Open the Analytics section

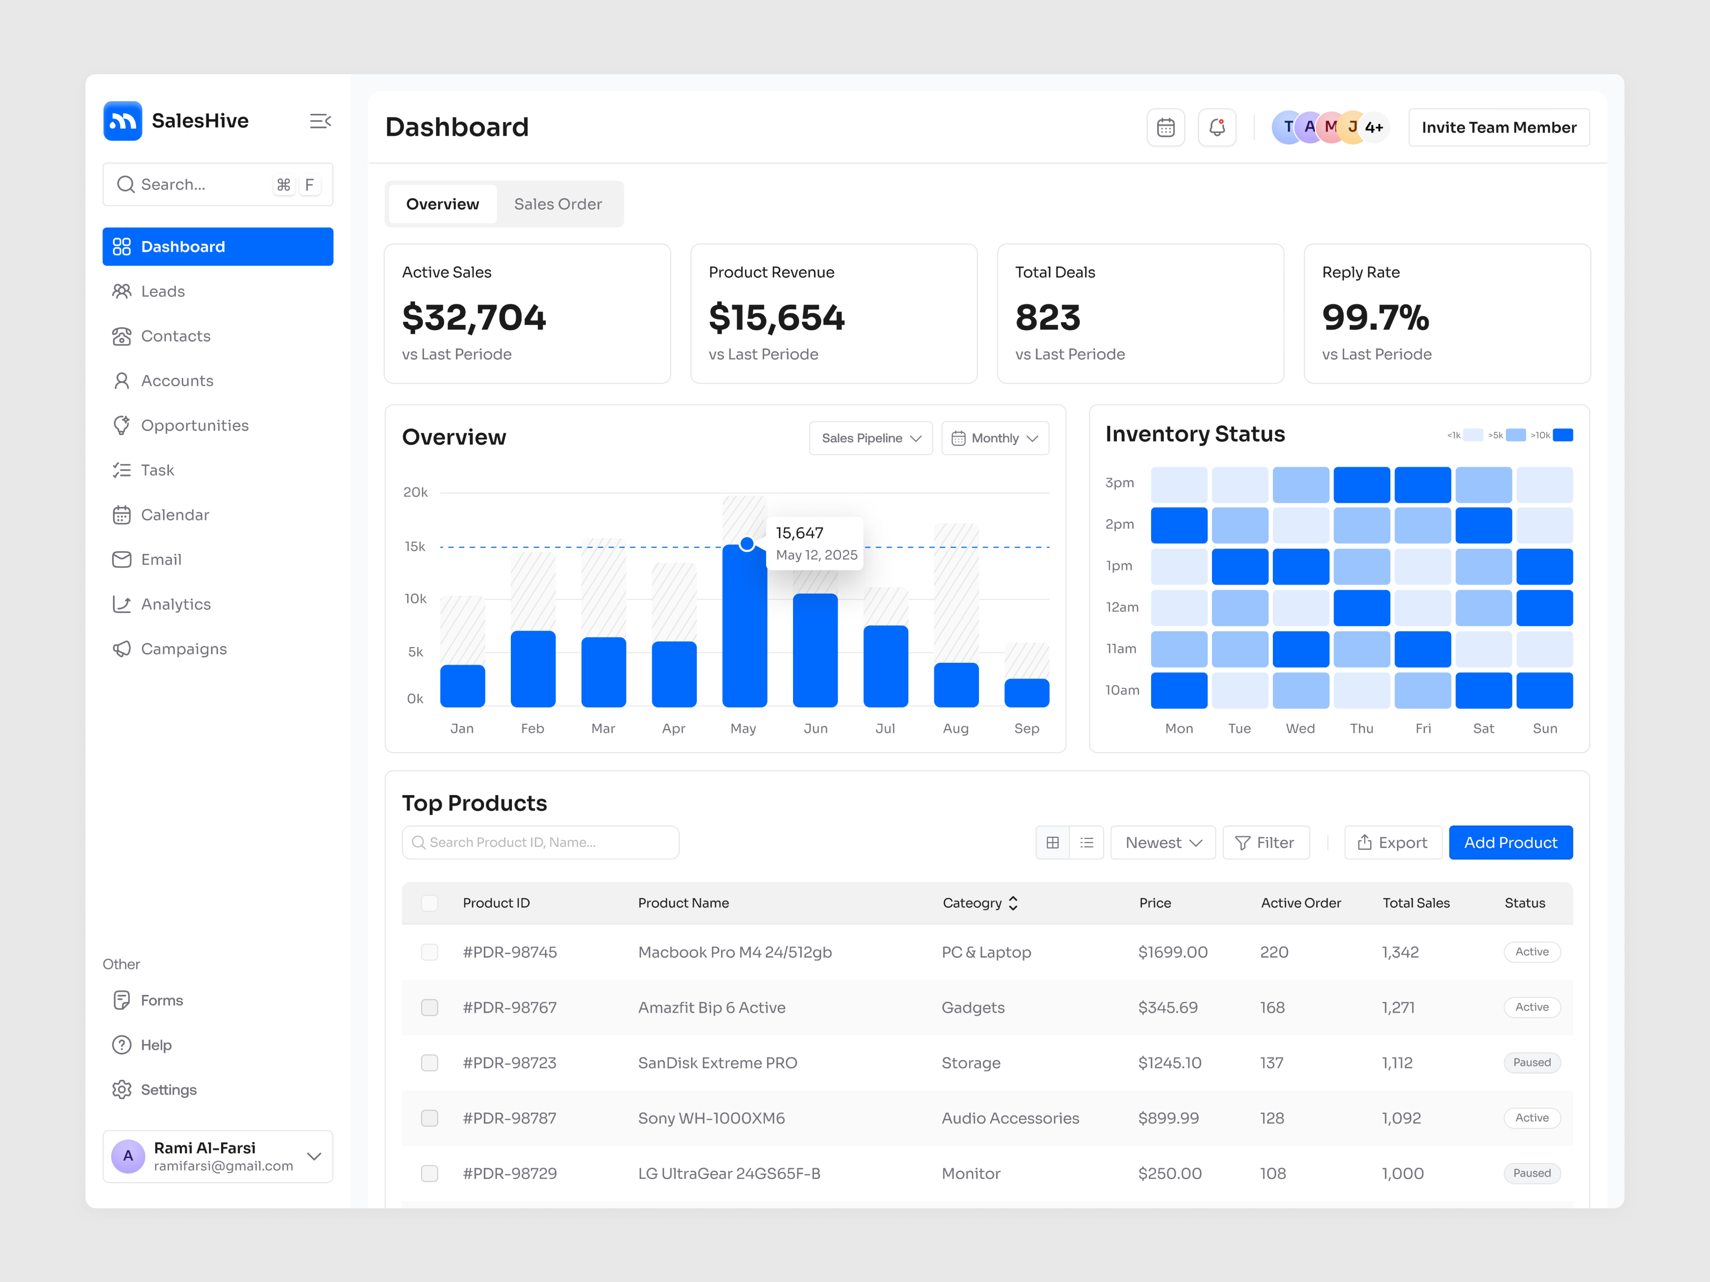point(176,604)
